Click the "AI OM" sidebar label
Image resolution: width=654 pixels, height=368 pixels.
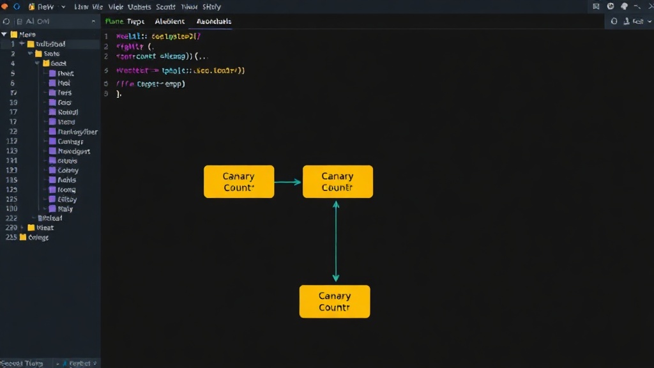click(x=38, y=21)
